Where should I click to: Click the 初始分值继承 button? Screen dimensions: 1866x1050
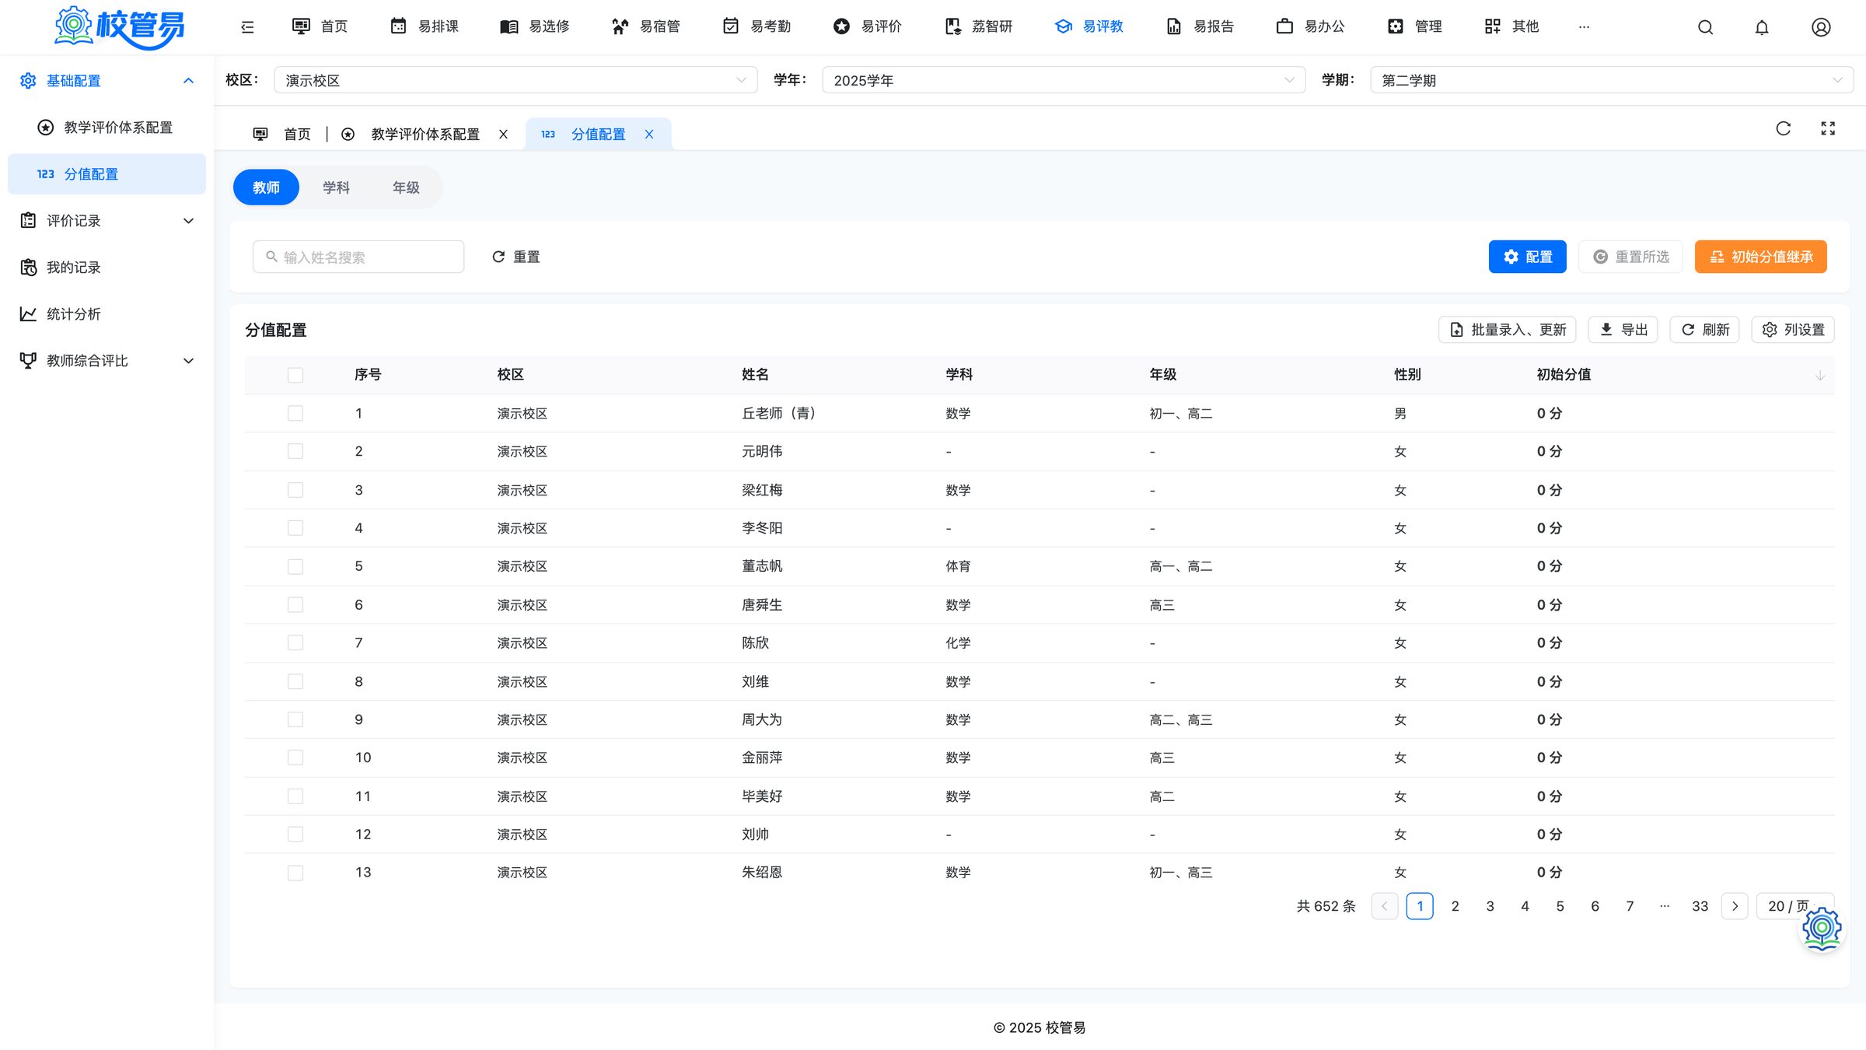pos(1761,257)
